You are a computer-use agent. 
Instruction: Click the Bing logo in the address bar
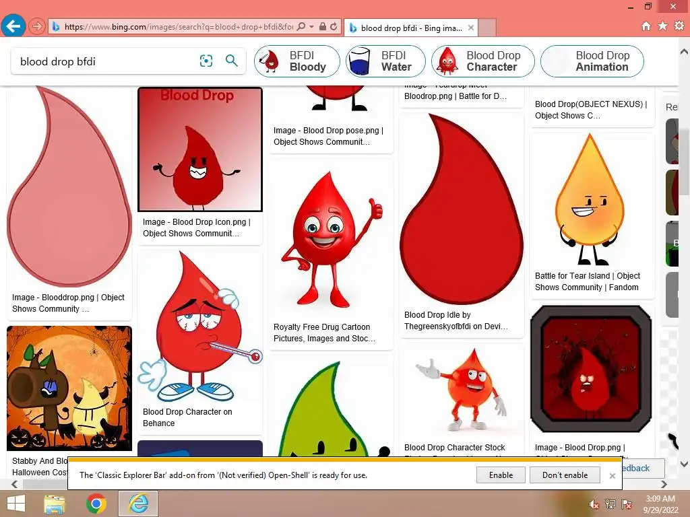click(56, 27)
